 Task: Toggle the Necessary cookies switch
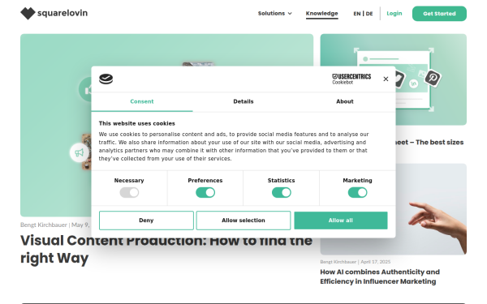(129, 193)
